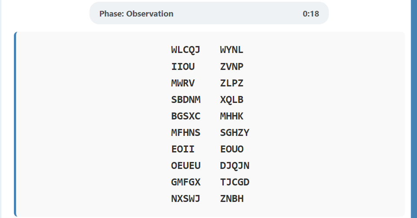This screenshot has height=218, width=417.
Task: Select the string WLCQJ
Action: [x=185, y=50]
